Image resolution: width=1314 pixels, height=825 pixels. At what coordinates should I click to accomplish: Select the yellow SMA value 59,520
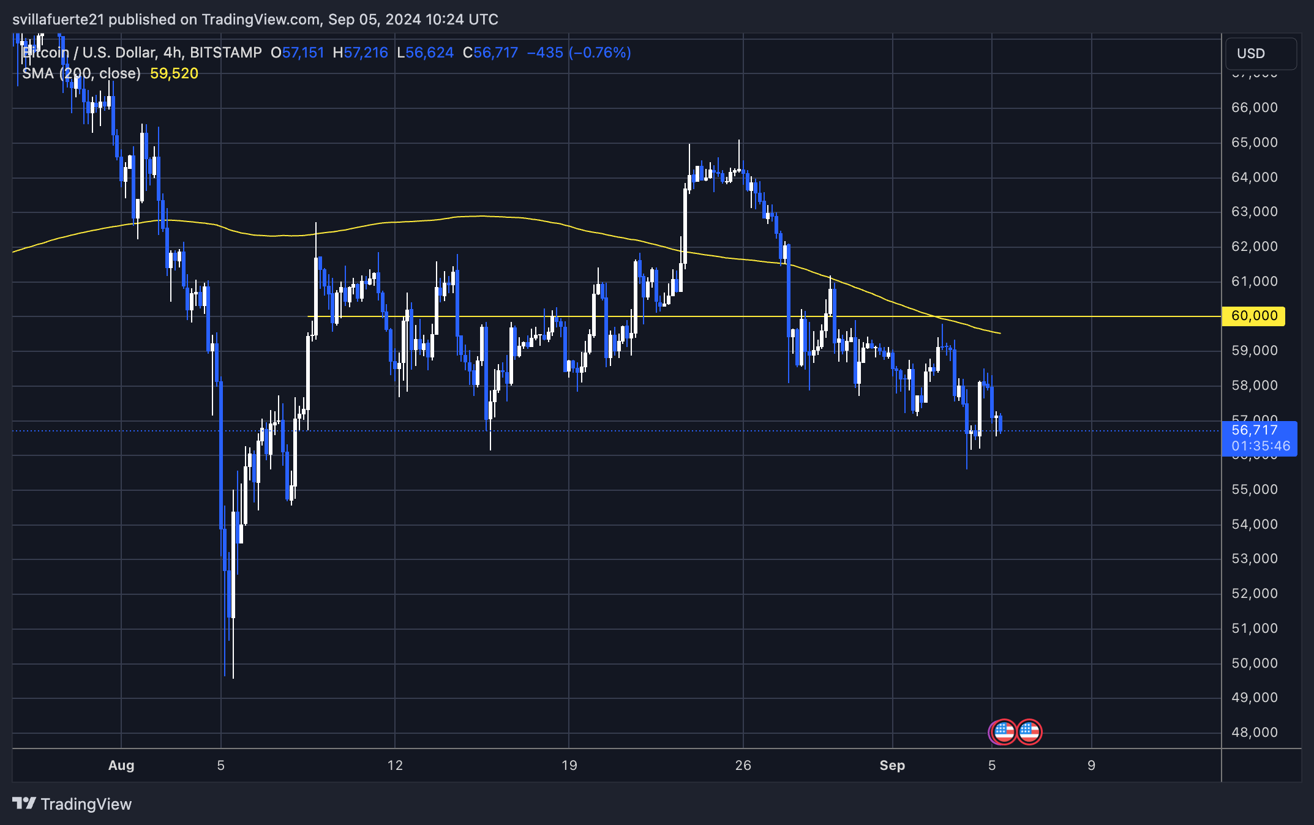(173, 73)
